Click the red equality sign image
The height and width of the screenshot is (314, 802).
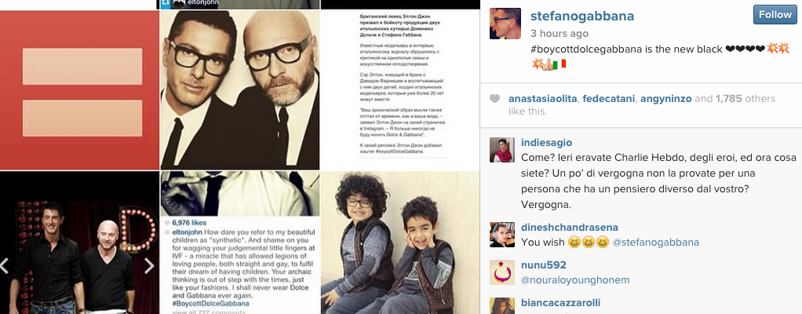point(80,89)
